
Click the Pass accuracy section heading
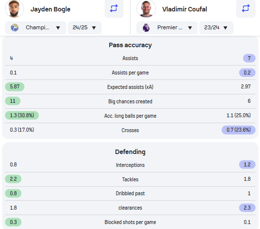point(130,45)
